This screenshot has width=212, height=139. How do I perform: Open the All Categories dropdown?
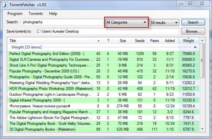pos(126,22)
